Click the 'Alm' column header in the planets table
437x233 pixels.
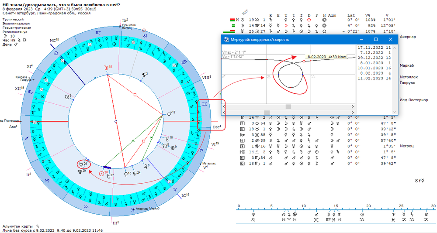pos(332,15)
